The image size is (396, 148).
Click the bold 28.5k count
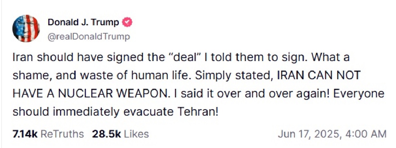106,134
